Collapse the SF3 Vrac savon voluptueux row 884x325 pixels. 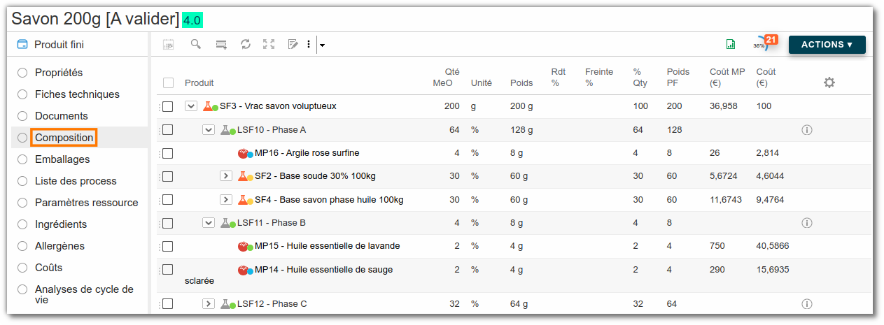click(190, 106)
